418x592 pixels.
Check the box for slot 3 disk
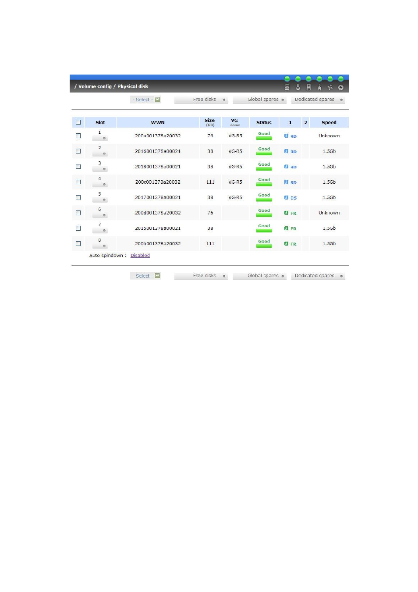(78, 167)
